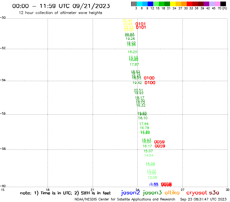The height and width of the screenshot is (202, 230).
Task: Click the bright red color scale swatch
Action: 190,4
